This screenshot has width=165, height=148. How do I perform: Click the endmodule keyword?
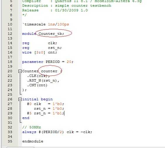[33, 141]
